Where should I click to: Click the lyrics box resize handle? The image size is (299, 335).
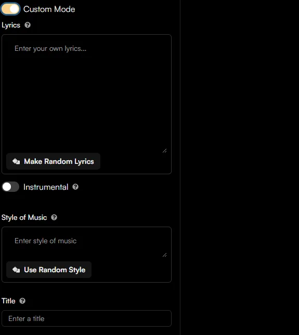[x=164, y=150]
